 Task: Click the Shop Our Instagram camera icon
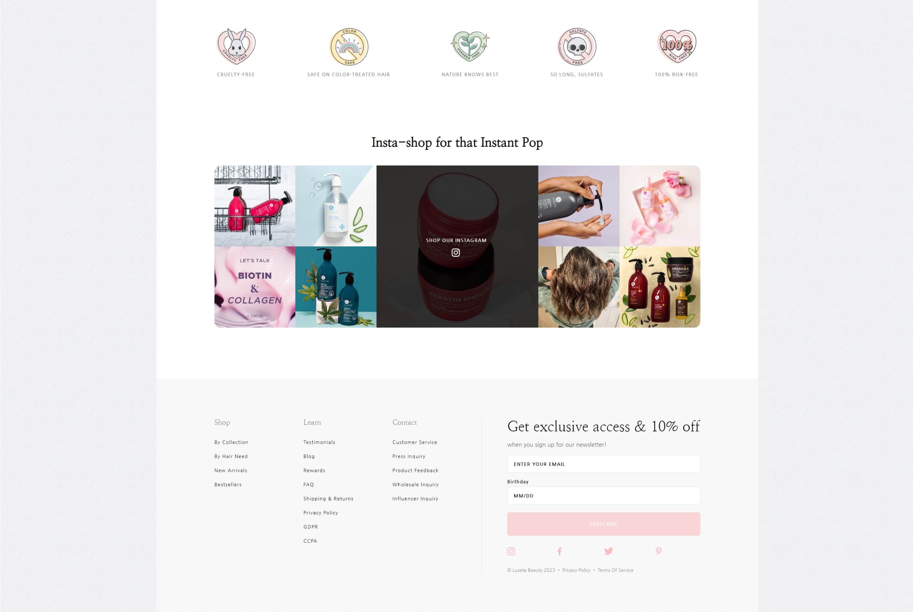coord(456,252)
